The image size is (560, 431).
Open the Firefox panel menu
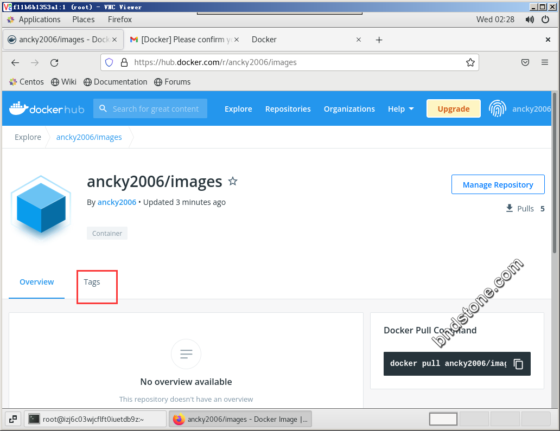(119, 20)
